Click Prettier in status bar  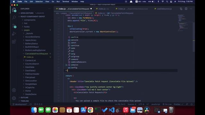(178, 104)
